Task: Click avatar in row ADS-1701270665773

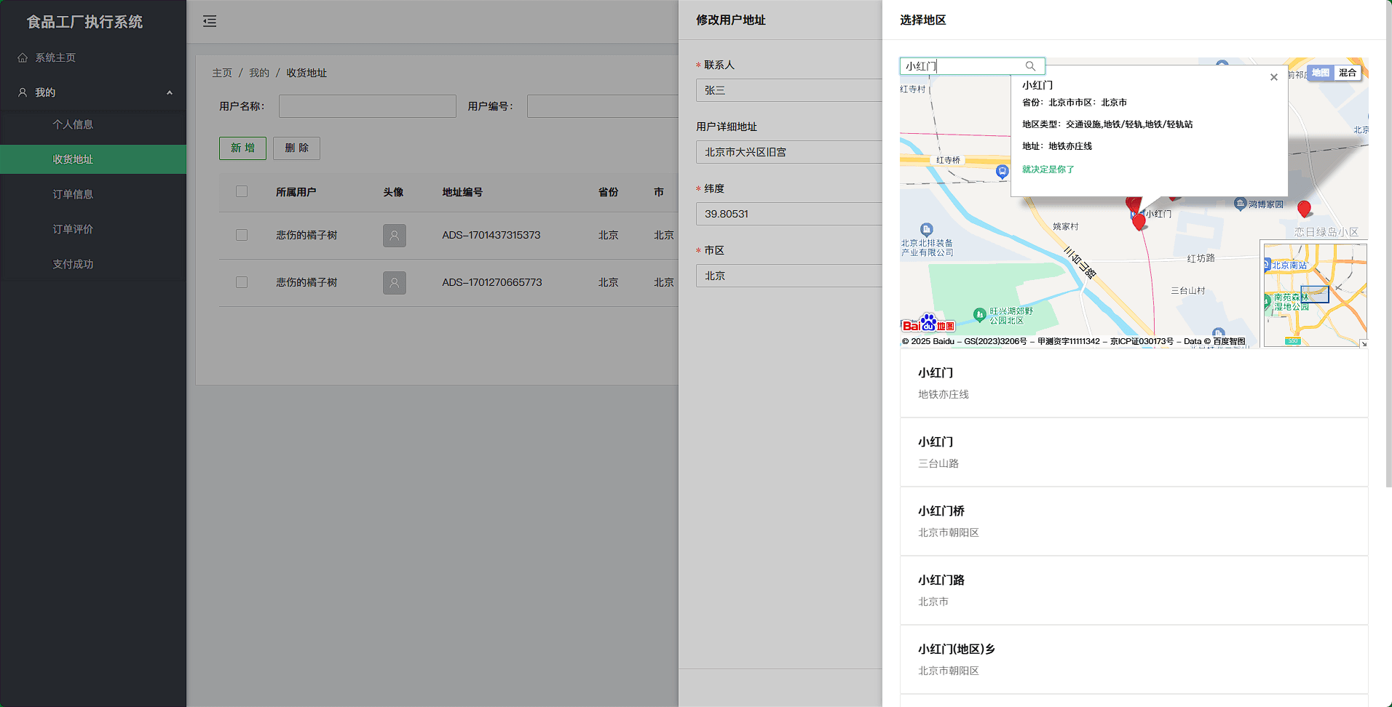Action: [395, 283]
